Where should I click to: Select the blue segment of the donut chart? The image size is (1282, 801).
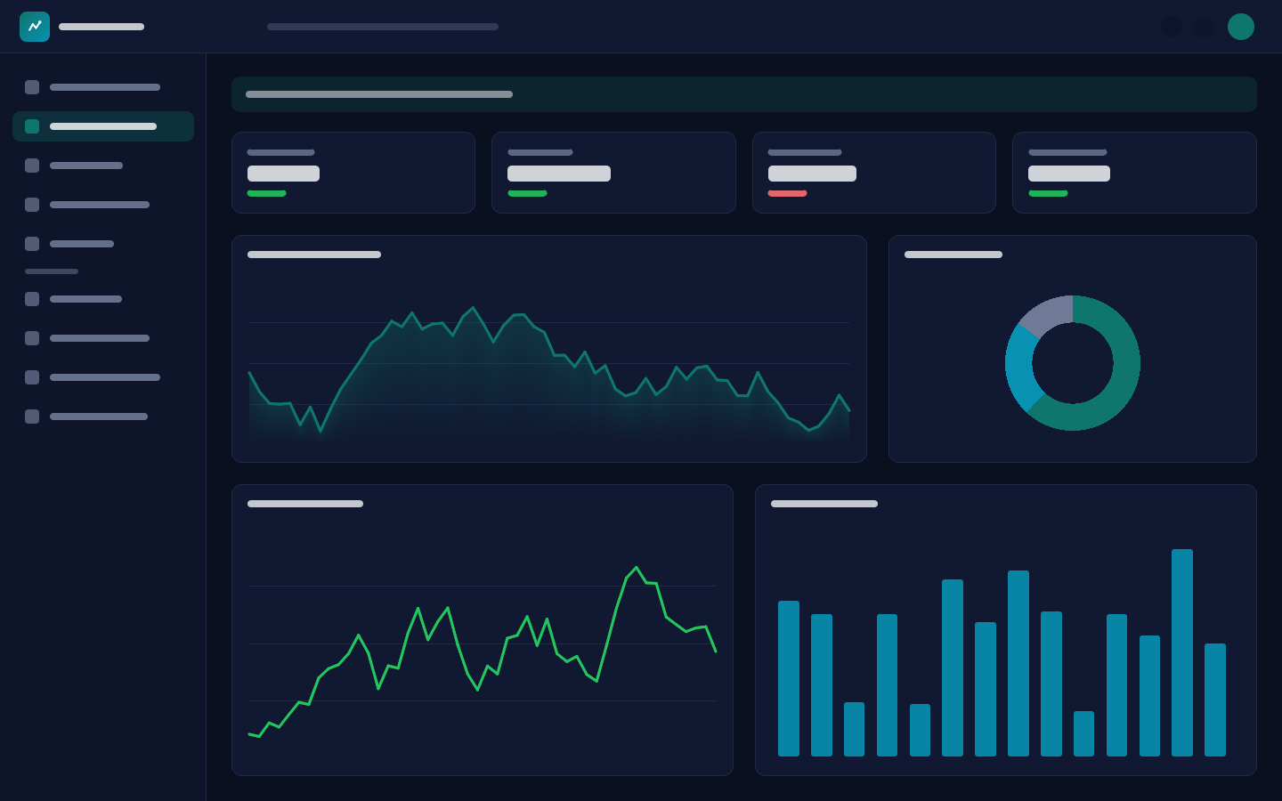pos(1020,367)
